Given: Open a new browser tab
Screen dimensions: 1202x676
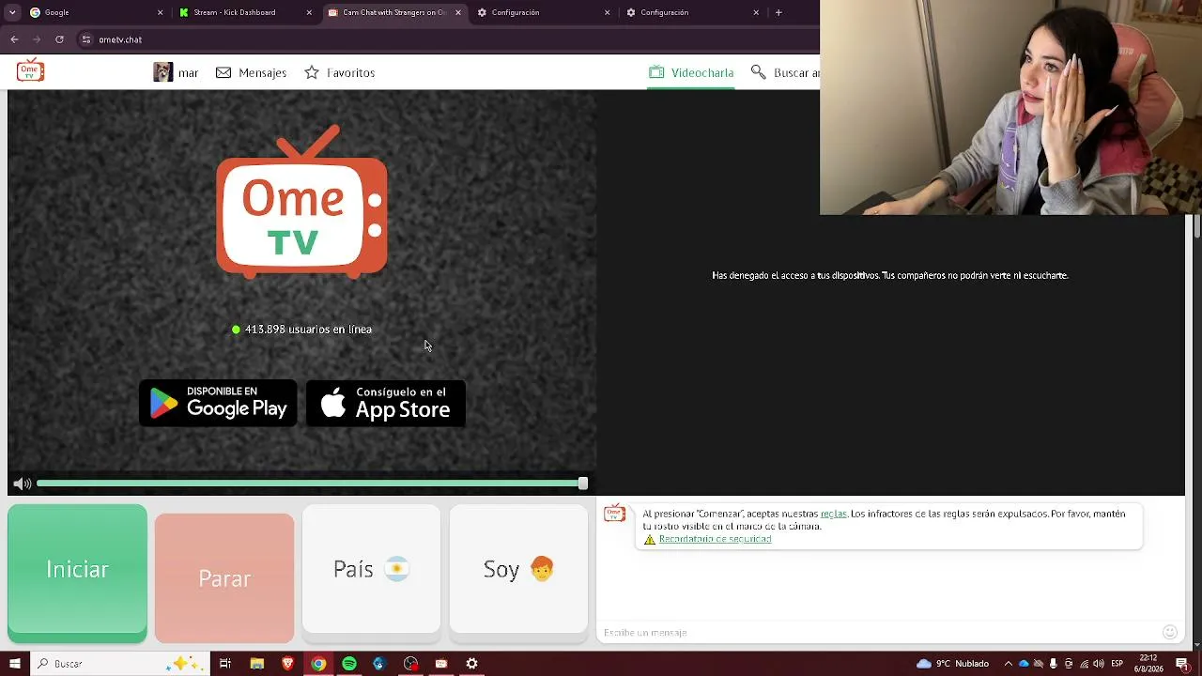Looking at the screenshot, I should point(778,12).
